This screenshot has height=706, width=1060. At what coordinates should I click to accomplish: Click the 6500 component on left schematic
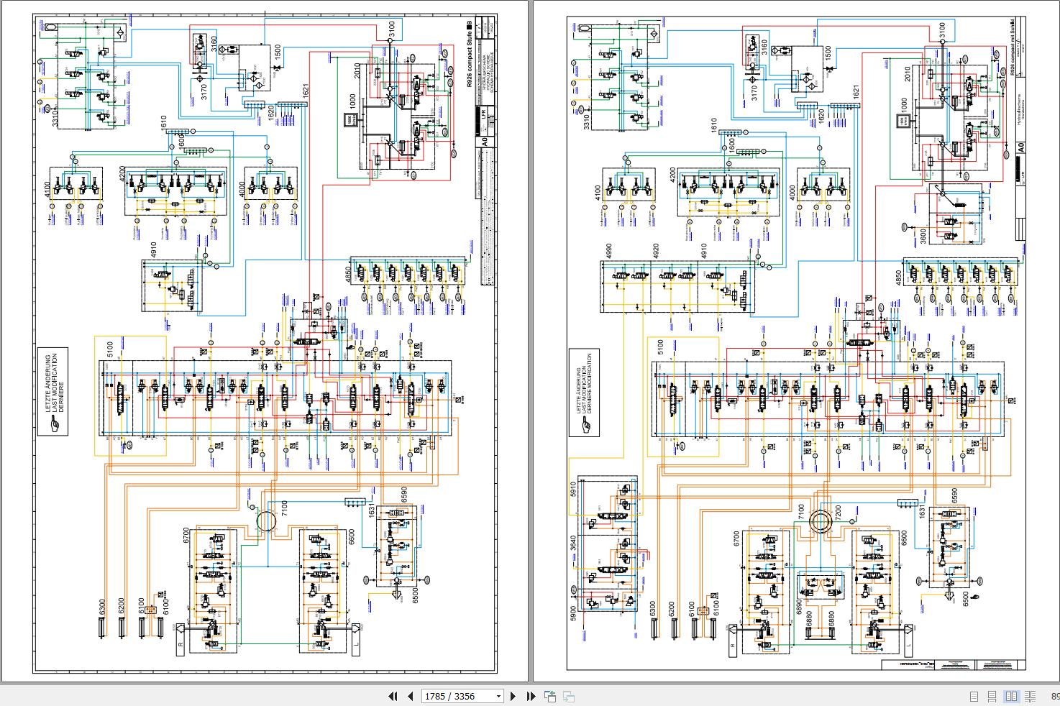(398, 591)
